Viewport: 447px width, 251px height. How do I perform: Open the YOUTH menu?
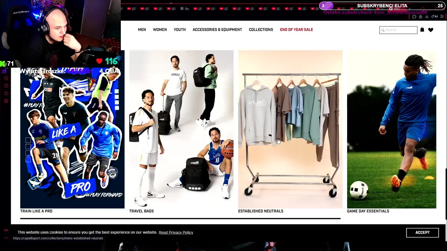coord(179,30)
